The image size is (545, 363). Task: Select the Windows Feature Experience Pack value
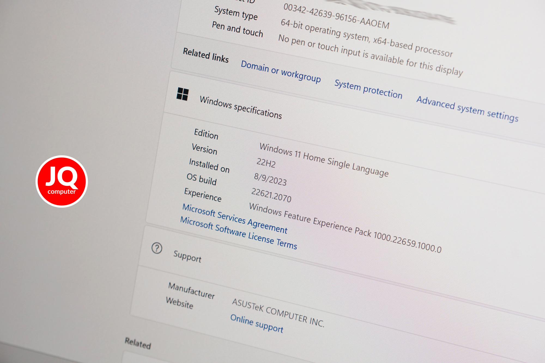pos(345,228)
